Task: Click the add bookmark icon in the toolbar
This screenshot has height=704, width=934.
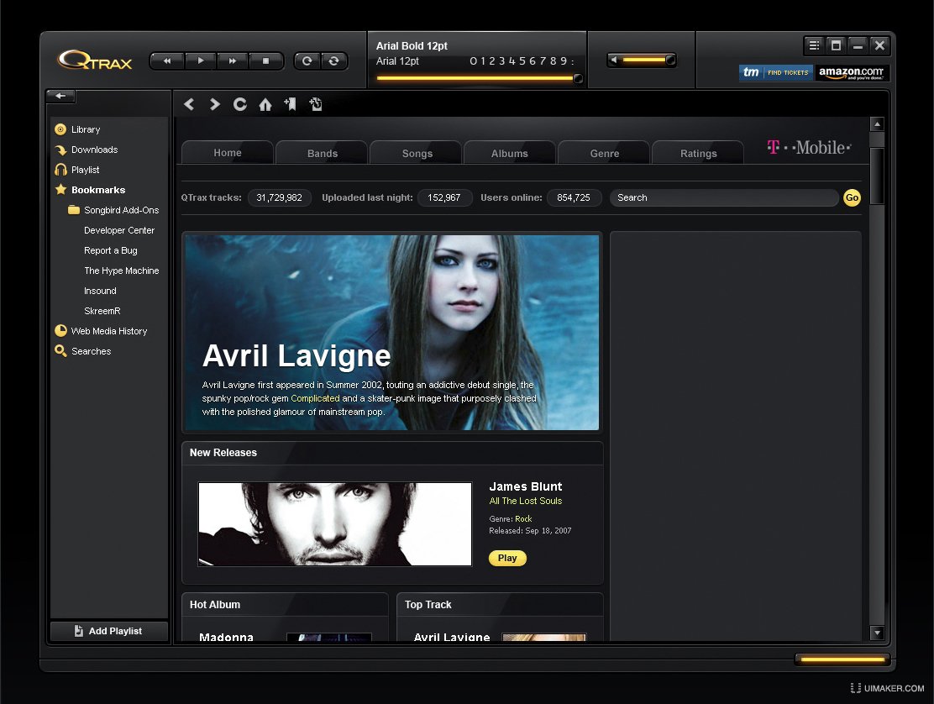Action: pyautogui.click(x=290, y=104)
